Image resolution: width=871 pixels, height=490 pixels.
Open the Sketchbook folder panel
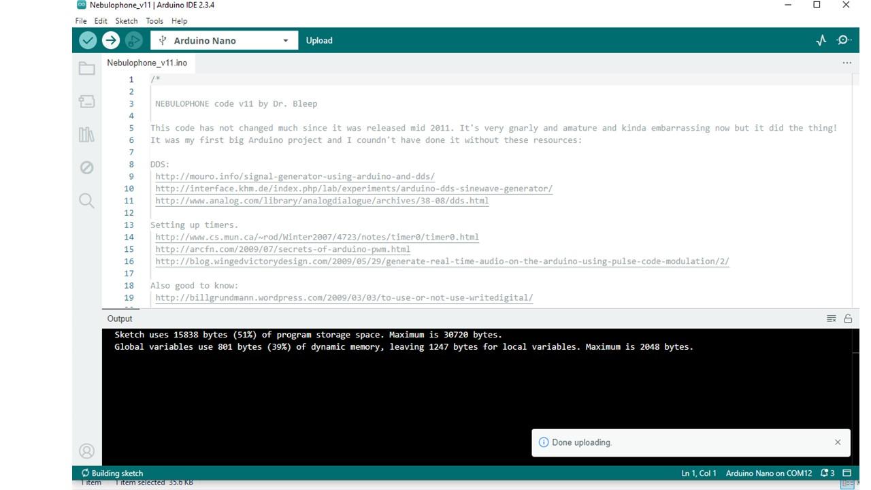86,68
